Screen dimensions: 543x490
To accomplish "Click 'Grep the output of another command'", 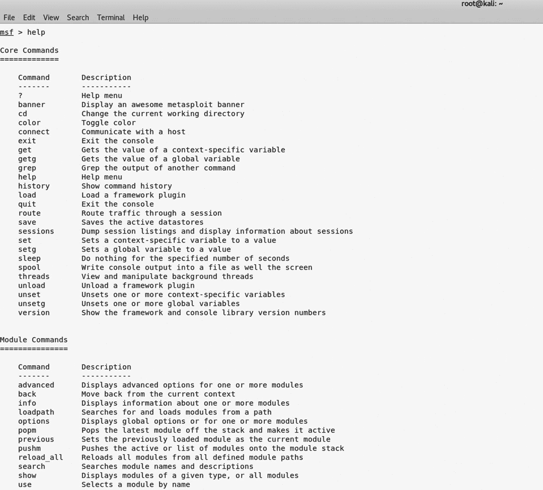I will coord(158,168).
